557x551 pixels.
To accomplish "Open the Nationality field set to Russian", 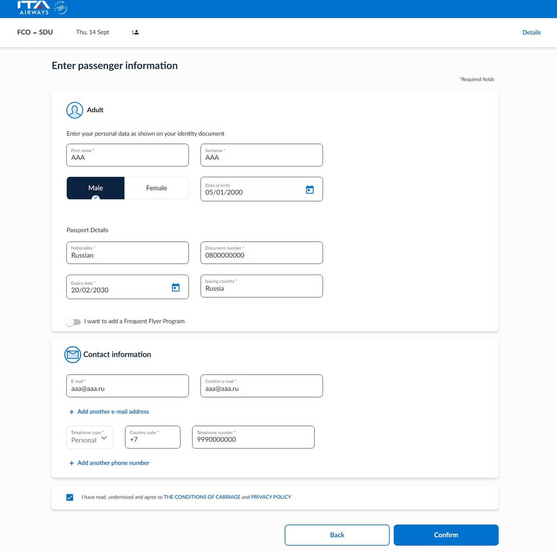I will tap(128, 252).
